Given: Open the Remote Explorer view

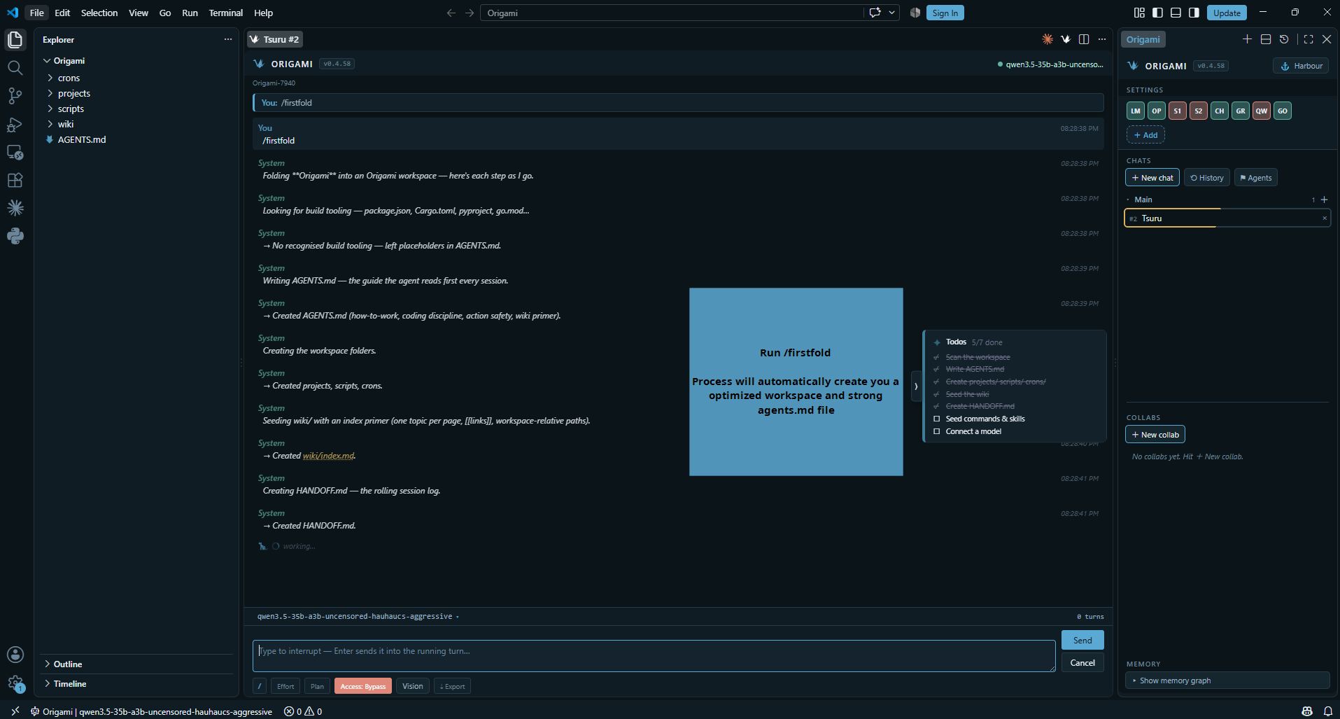Looking at the screenshot, I should (x=15, y=152).
